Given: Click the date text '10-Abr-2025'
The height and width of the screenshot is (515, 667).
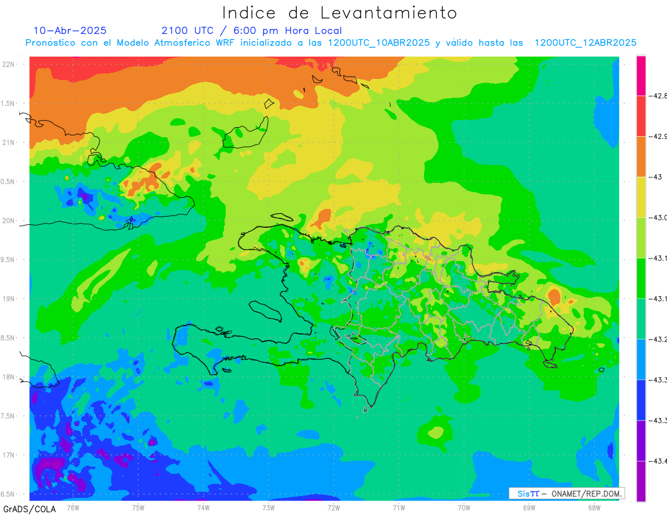Looking at the screenshot, I should coord(70,31).
